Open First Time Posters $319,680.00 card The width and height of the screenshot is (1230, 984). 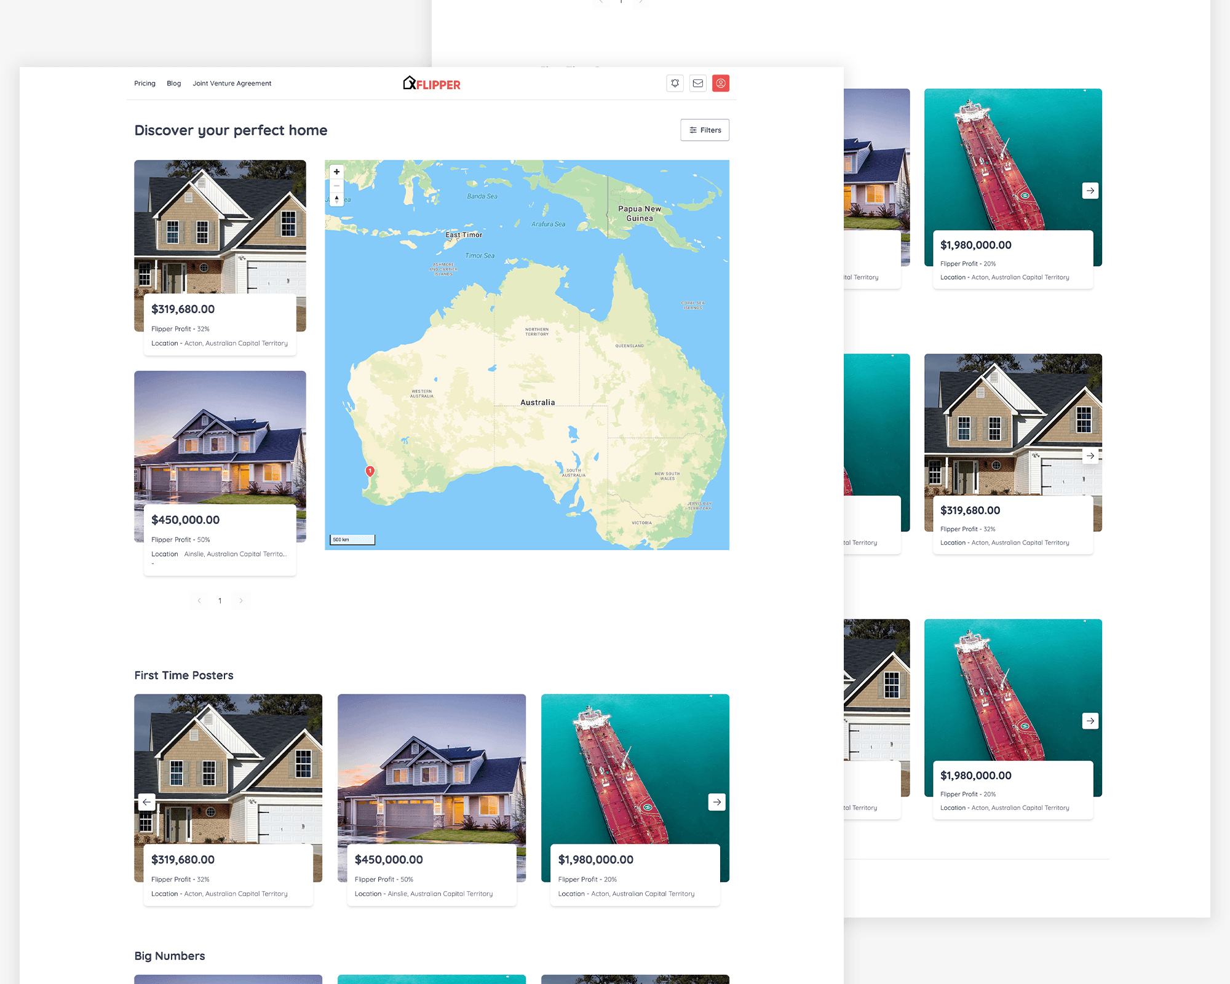[228, 799]
